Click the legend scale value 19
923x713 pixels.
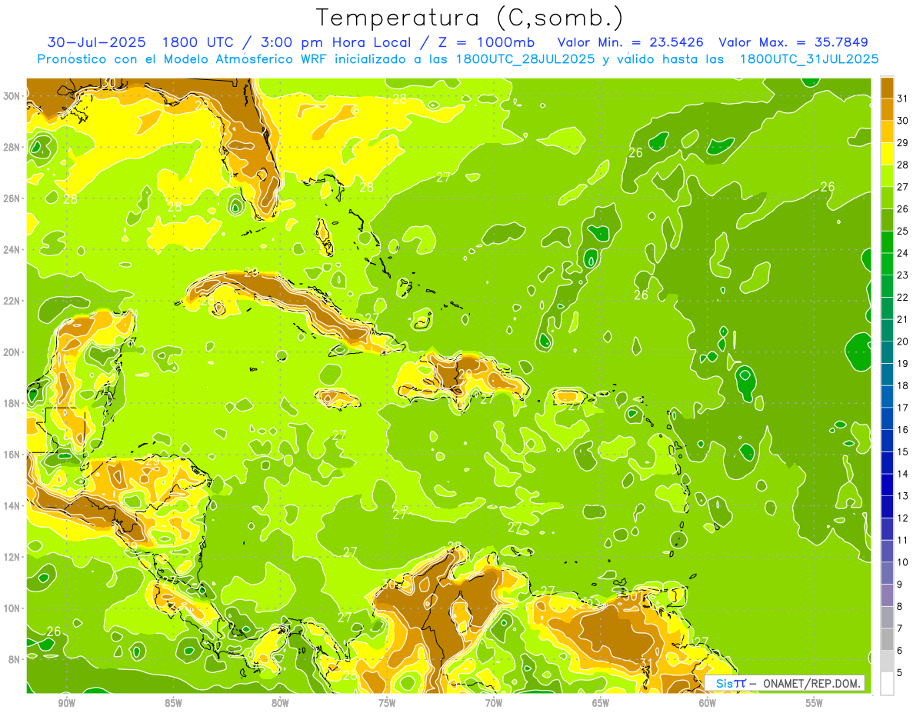902,363
